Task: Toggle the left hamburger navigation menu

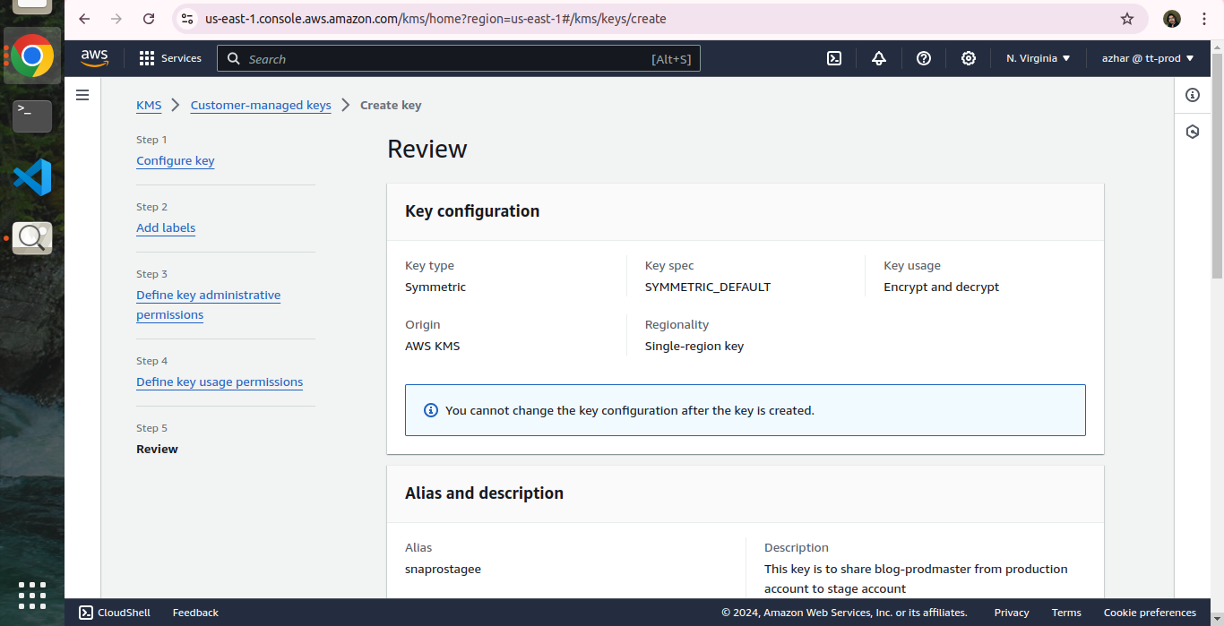Action: point(82,95)
